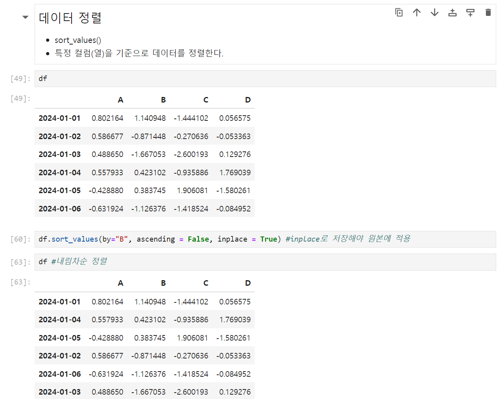499x399 pixels.
Task: Click value -1.444102 in the first table
Action: [191, 118]
